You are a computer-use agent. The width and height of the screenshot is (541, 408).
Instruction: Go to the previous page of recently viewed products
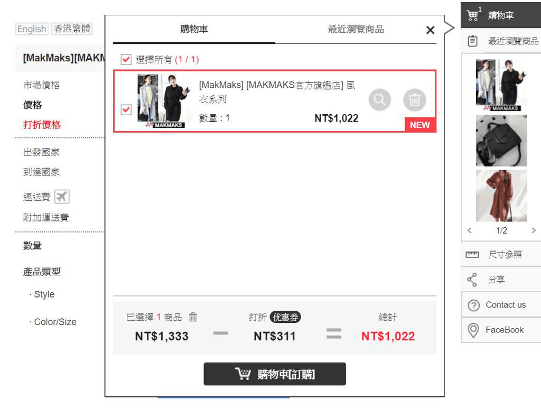click(x=469, y=230)
